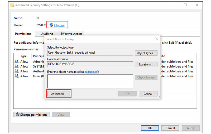The image size is (211, 134).
Task: Click the View button
Action: (x=61, y=115)
